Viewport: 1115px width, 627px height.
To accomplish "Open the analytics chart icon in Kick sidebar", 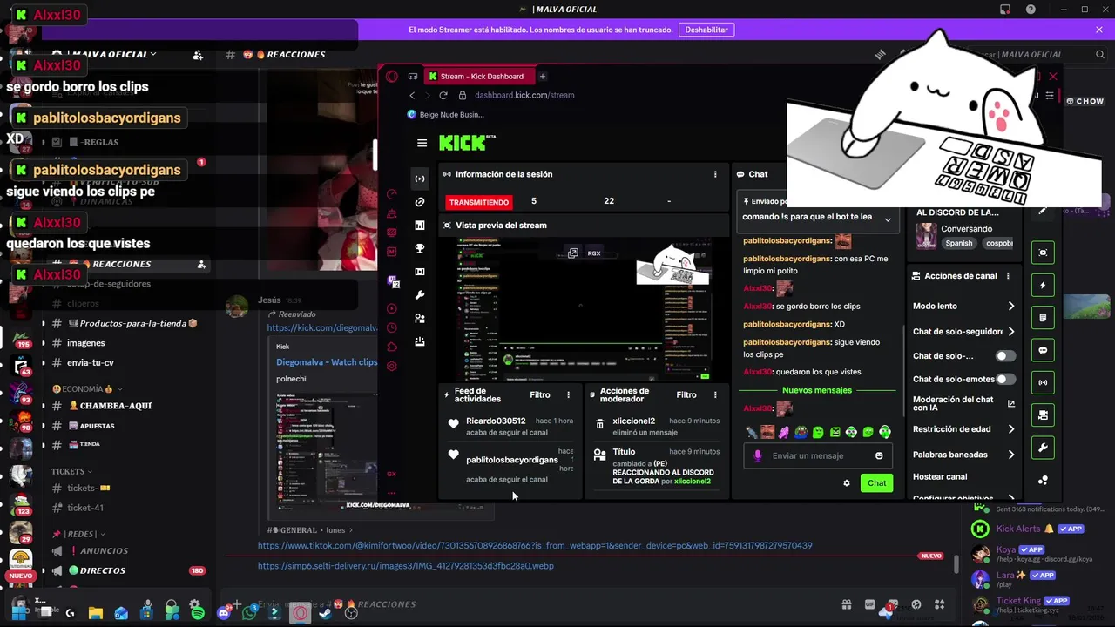I will 420,226.
